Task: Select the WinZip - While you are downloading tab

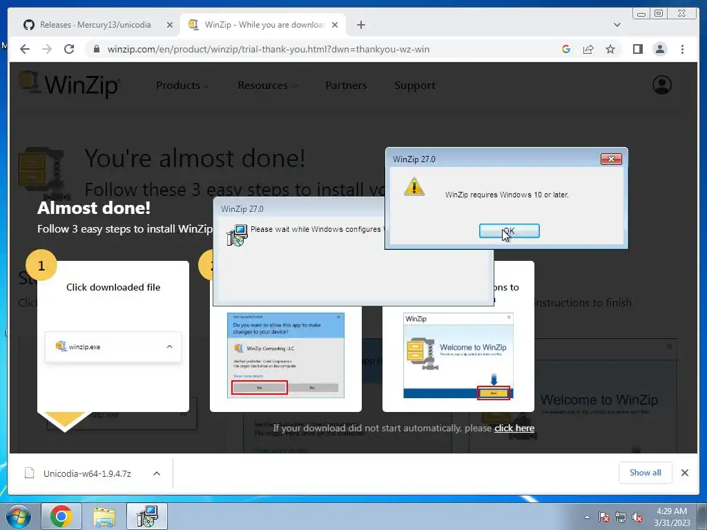Action: [264, 25]
